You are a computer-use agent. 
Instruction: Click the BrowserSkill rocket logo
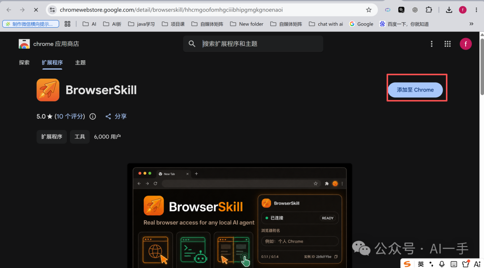point(48,90)
